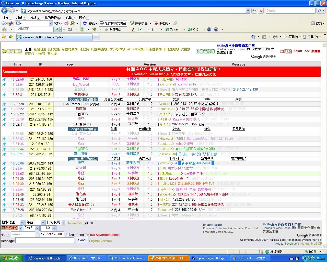Open the Home page icon

coord(253,37)
